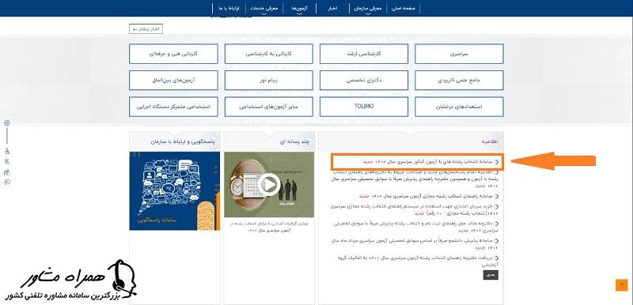Click the dark بعدی next button
633x305 pixels.
click(x=491, y=275)
